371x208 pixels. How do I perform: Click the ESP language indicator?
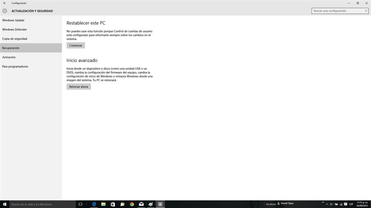click(351, 204)
